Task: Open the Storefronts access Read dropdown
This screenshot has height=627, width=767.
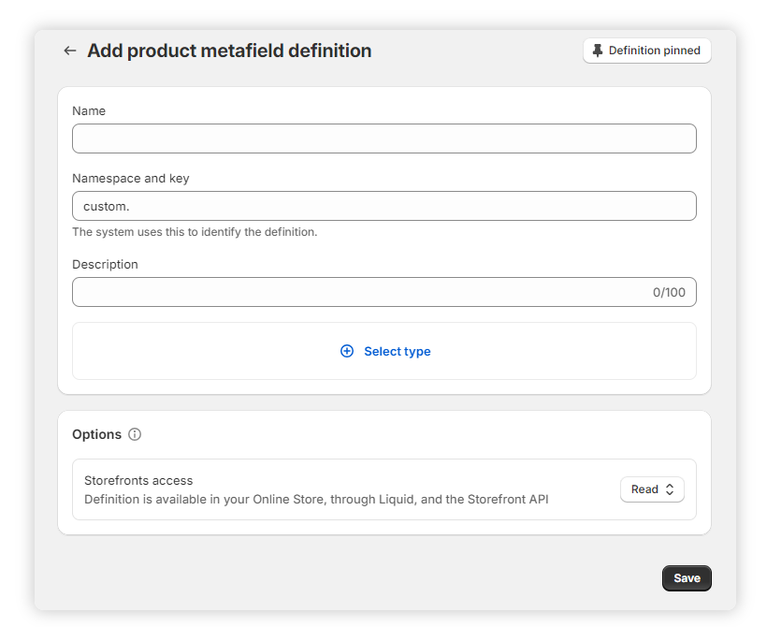Action: click(x=651, y=489)
